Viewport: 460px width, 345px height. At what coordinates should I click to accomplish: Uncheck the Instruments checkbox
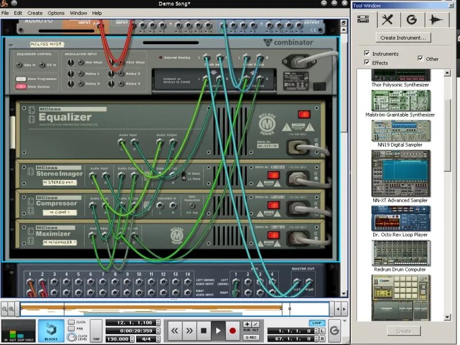(367, 53)
